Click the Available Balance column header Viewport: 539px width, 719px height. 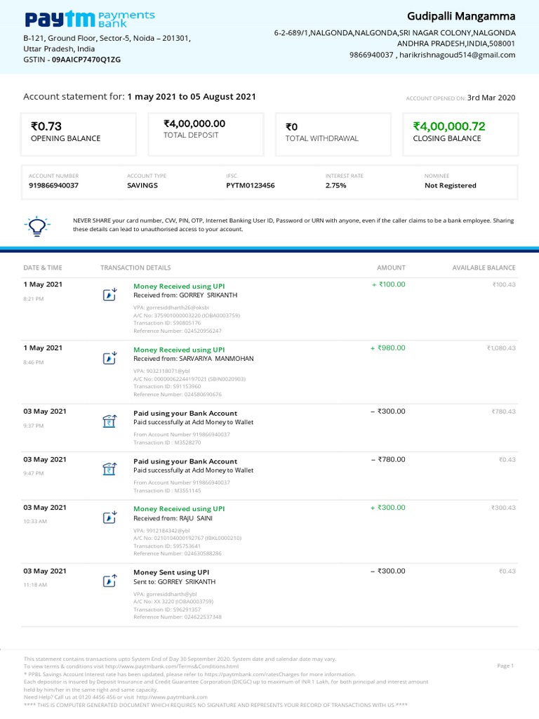point(484,268)
